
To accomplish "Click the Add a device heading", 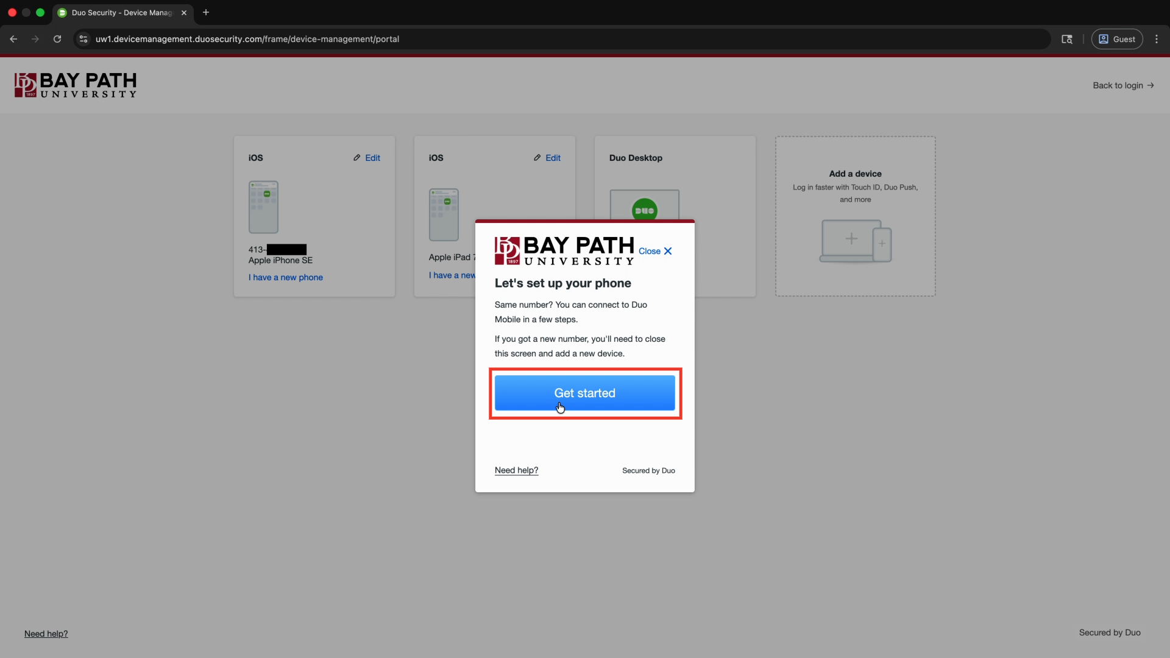I will [x=855, y=174].
